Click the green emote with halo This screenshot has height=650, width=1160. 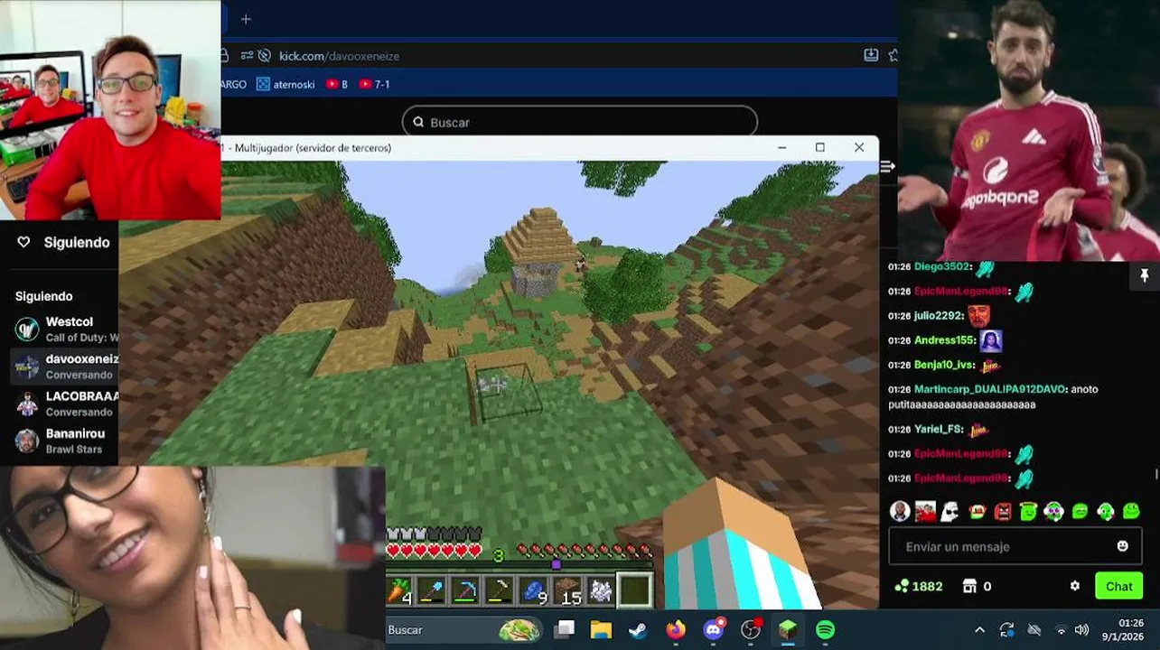click(x=1028, y=511)
